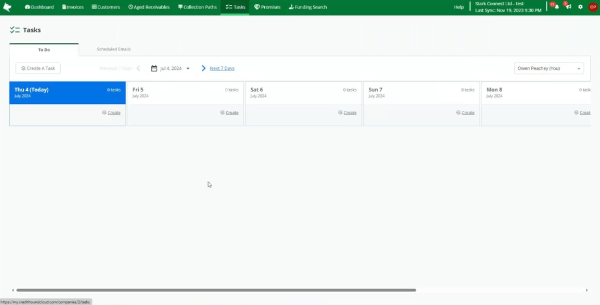Go to Invoices in the navigation bar
This screenshot has height=305, width=600.
tap(73, 7)
